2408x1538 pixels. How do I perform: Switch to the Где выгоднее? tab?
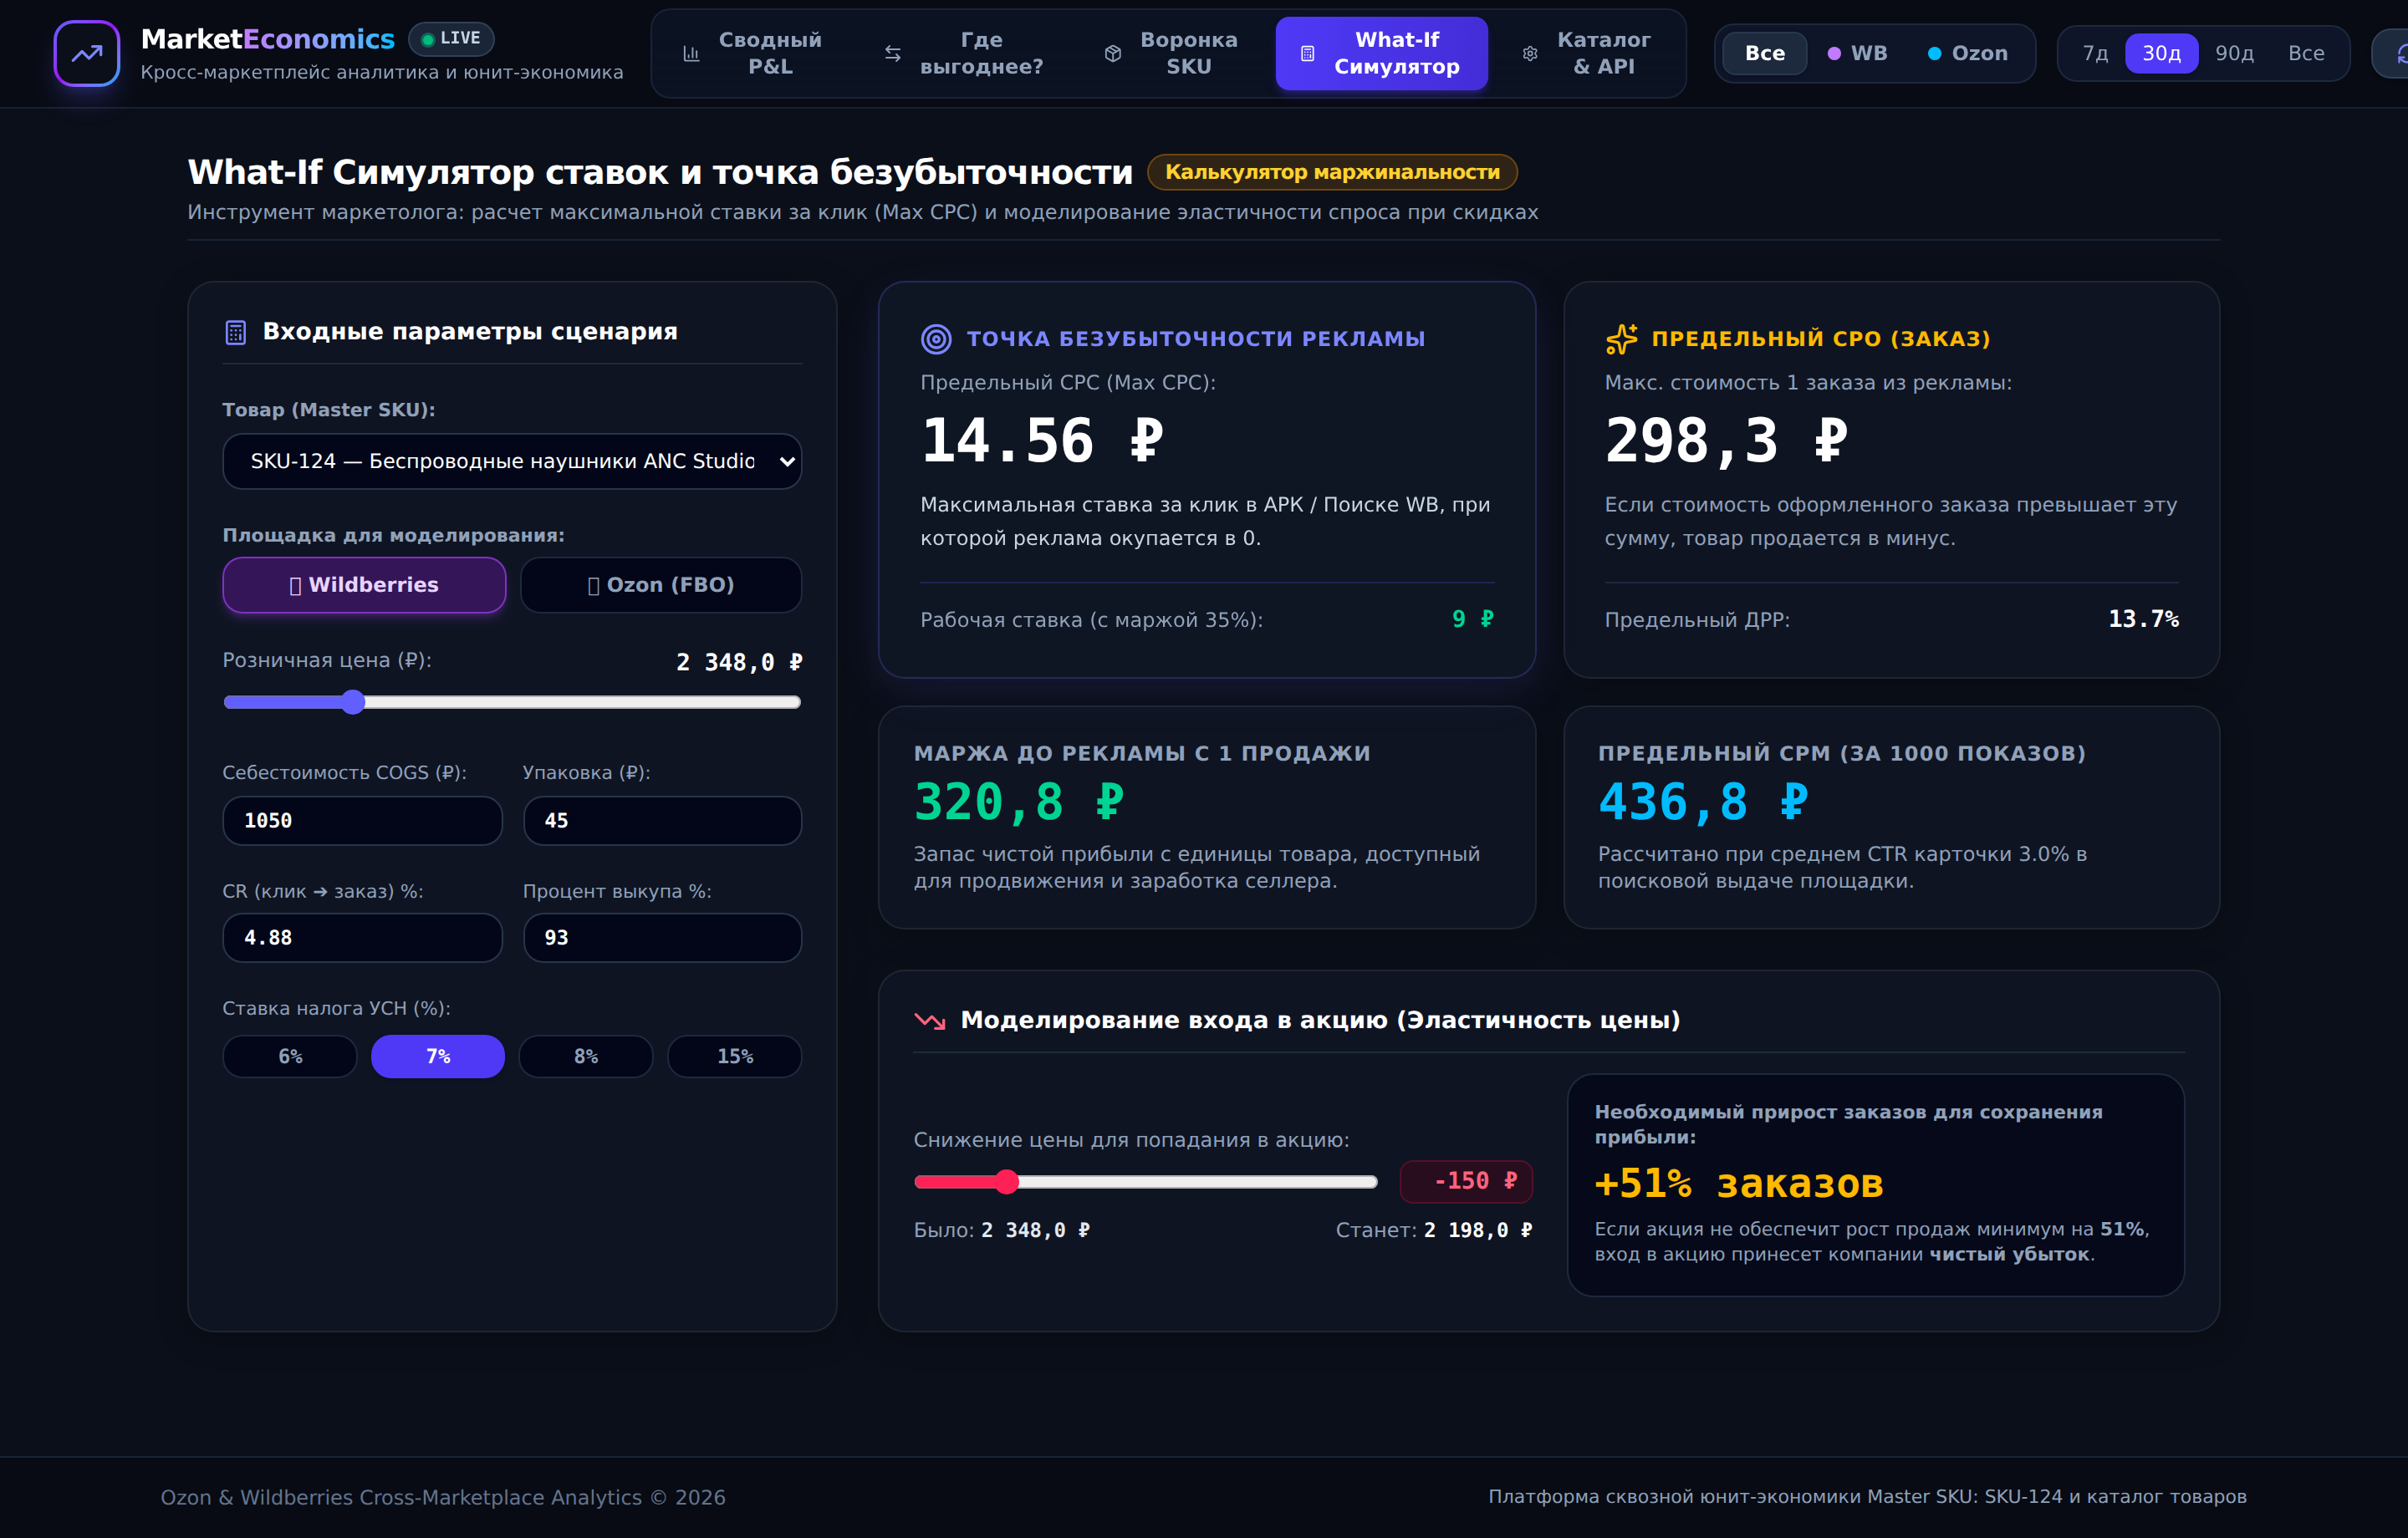963,53
